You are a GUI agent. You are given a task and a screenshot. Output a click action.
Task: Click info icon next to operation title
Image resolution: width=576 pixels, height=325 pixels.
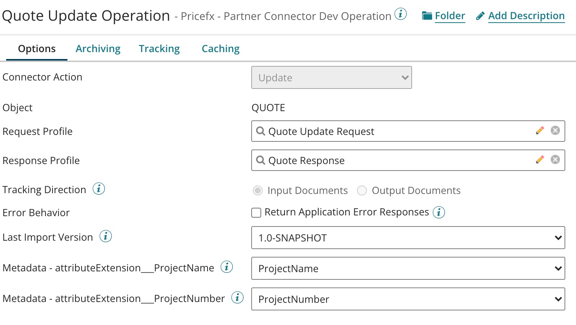(401, 15)
